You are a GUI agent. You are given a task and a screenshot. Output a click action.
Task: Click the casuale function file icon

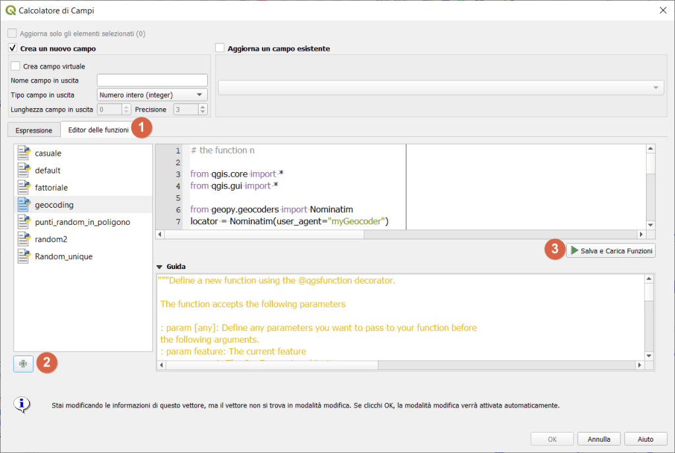24,153
